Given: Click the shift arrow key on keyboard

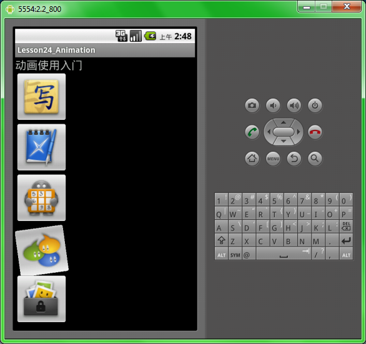Looking at the screenshot, I should (221, 240).
